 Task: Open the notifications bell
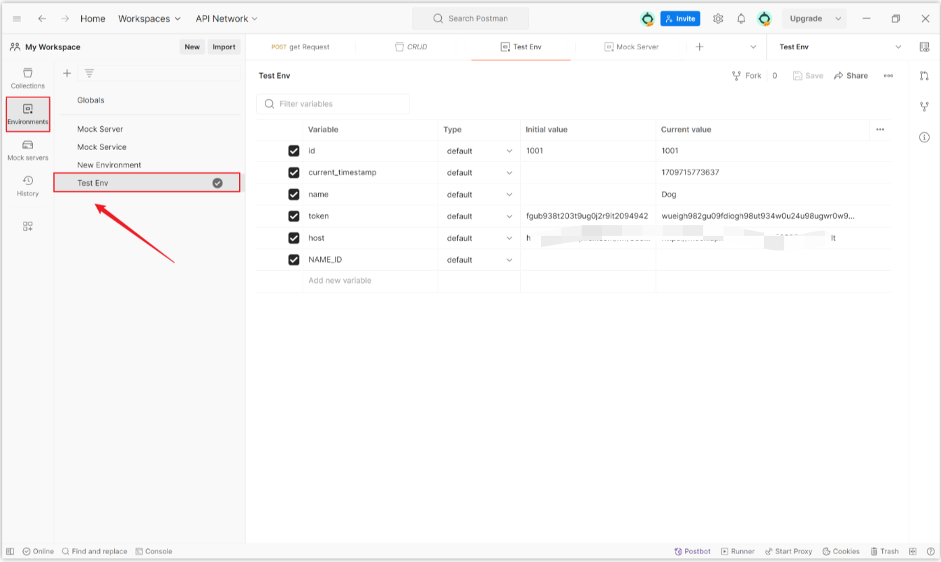click(x=741, y=19)
